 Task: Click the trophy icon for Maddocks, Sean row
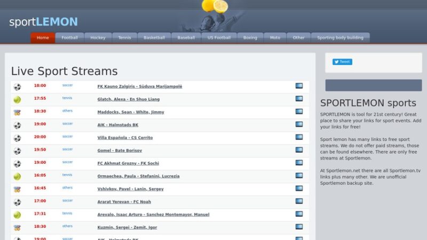(17, 113)
